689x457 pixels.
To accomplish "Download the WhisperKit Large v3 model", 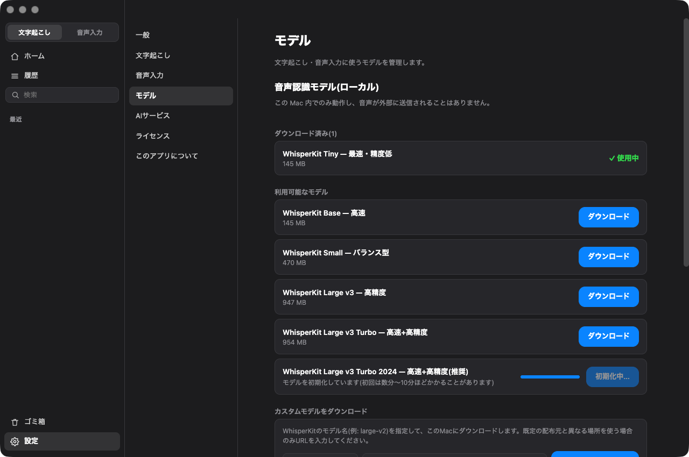I will (x=608, y=297).
